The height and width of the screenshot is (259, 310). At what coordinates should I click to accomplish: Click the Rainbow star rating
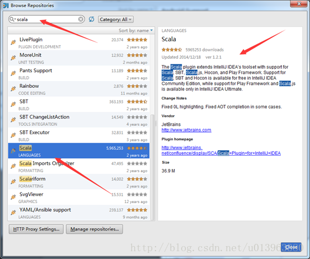coord(137,86)
